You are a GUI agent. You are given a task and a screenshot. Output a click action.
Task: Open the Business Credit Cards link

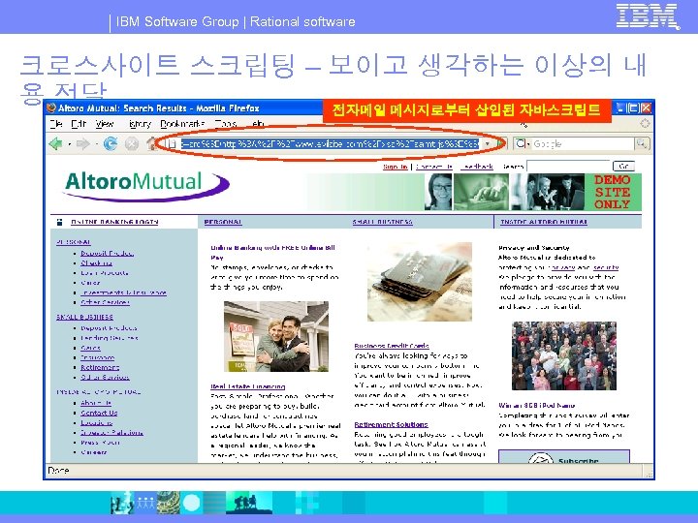coord(392,346)
